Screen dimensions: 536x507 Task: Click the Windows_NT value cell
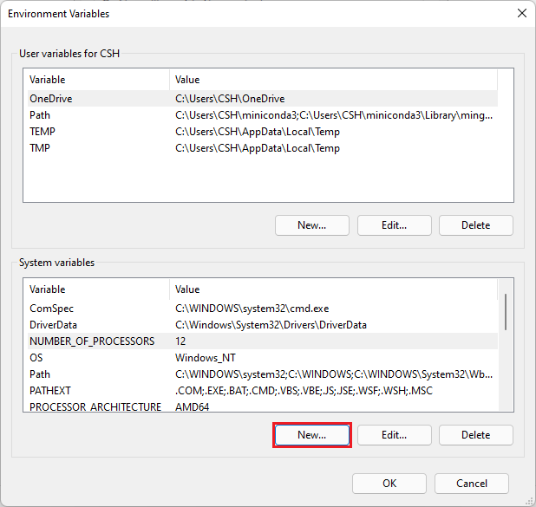point(205,357)
